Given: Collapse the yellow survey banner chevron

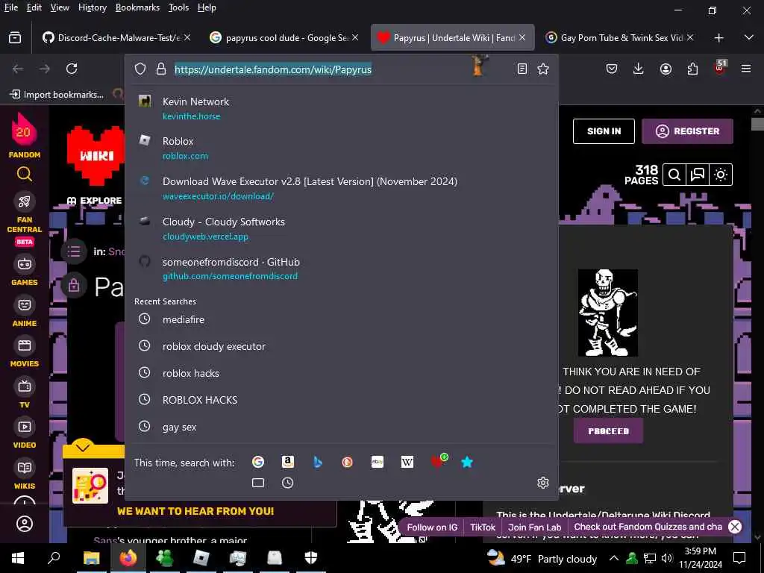Looking at the screenshot, I should coord(83,446).
